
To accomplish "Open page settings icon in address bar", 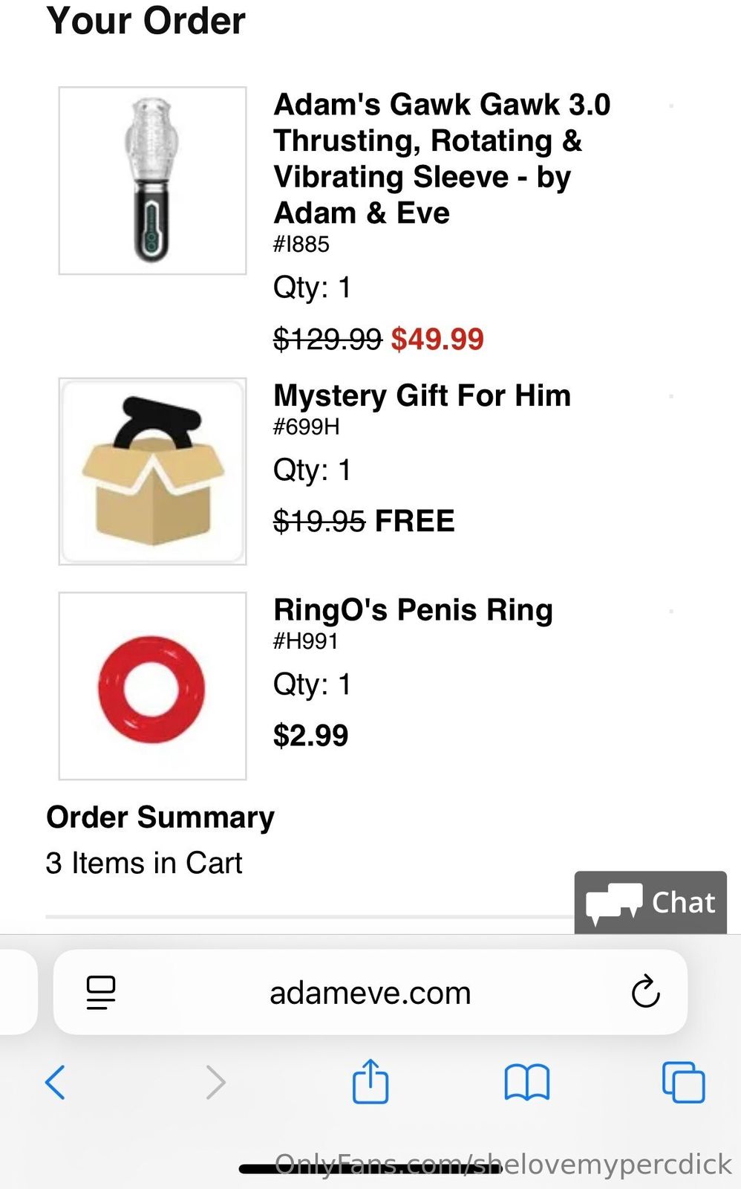I will tap(101, 992).
